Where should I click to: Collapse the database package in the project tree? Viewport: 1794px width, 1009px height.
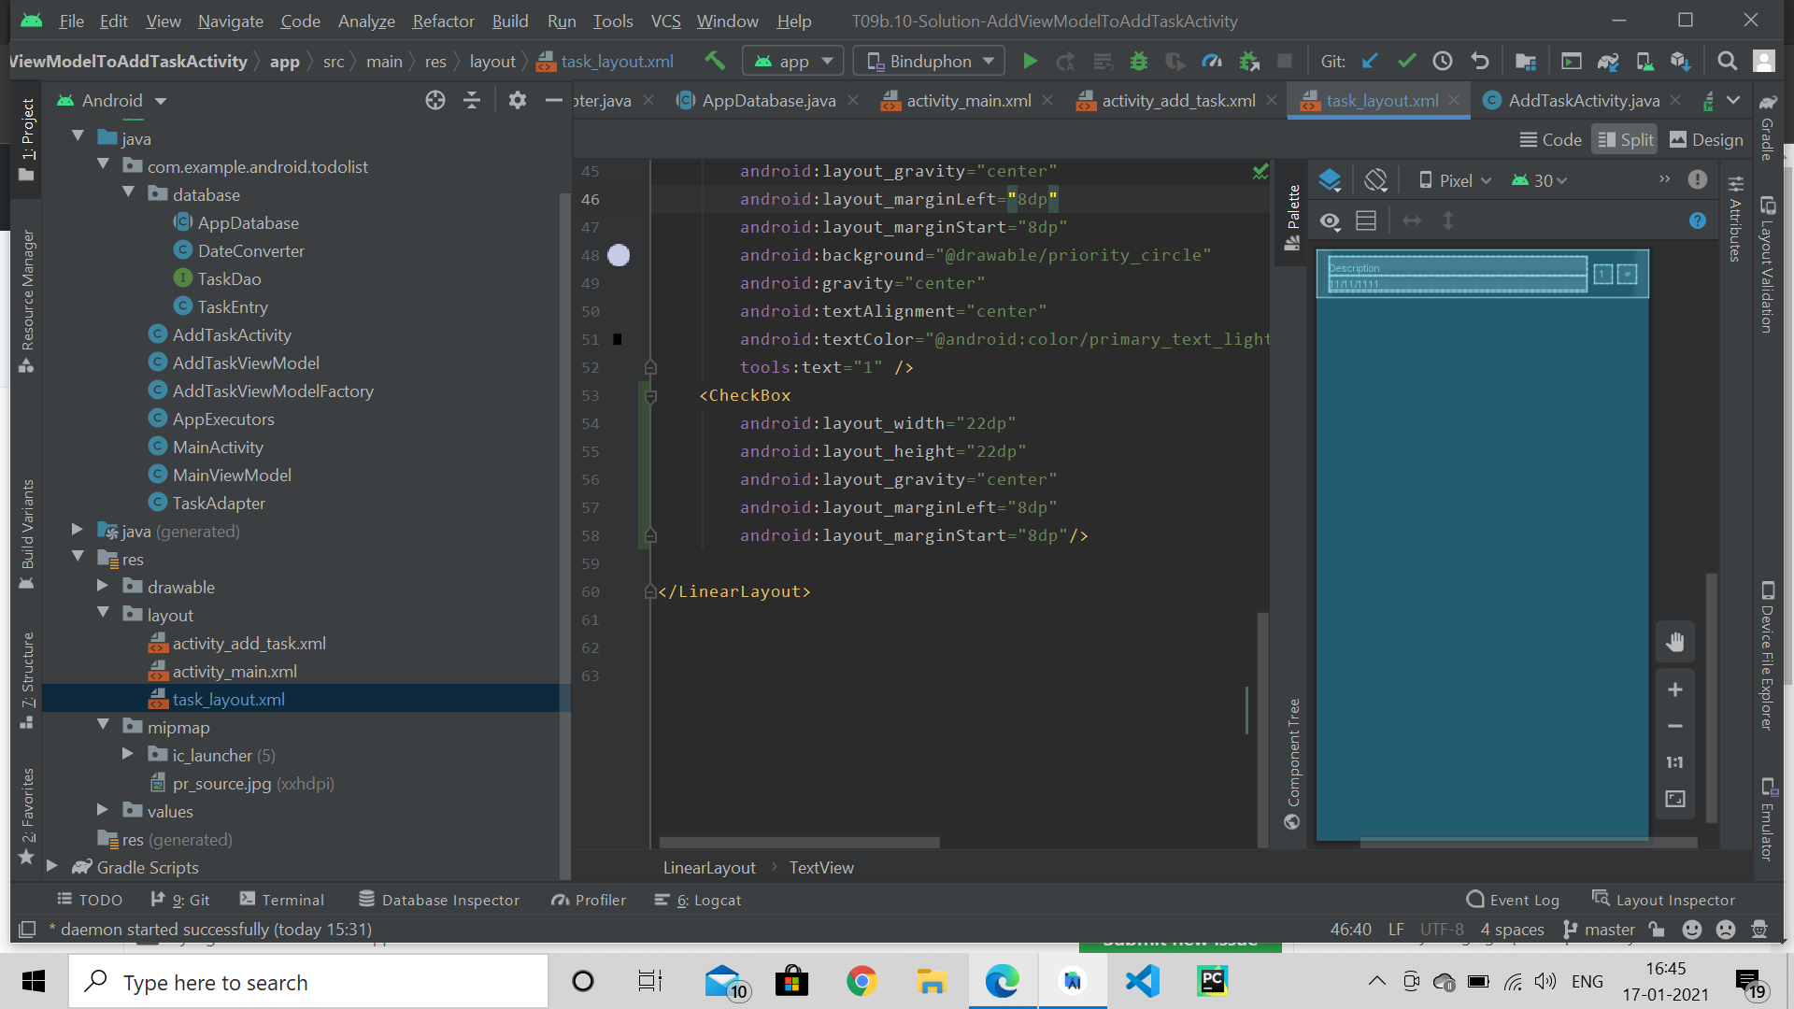coord(129,193)
